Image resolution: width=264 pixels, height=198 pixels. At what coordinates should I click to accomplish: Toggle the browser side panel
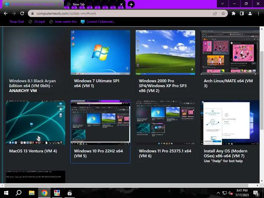(x=242, y=13)
